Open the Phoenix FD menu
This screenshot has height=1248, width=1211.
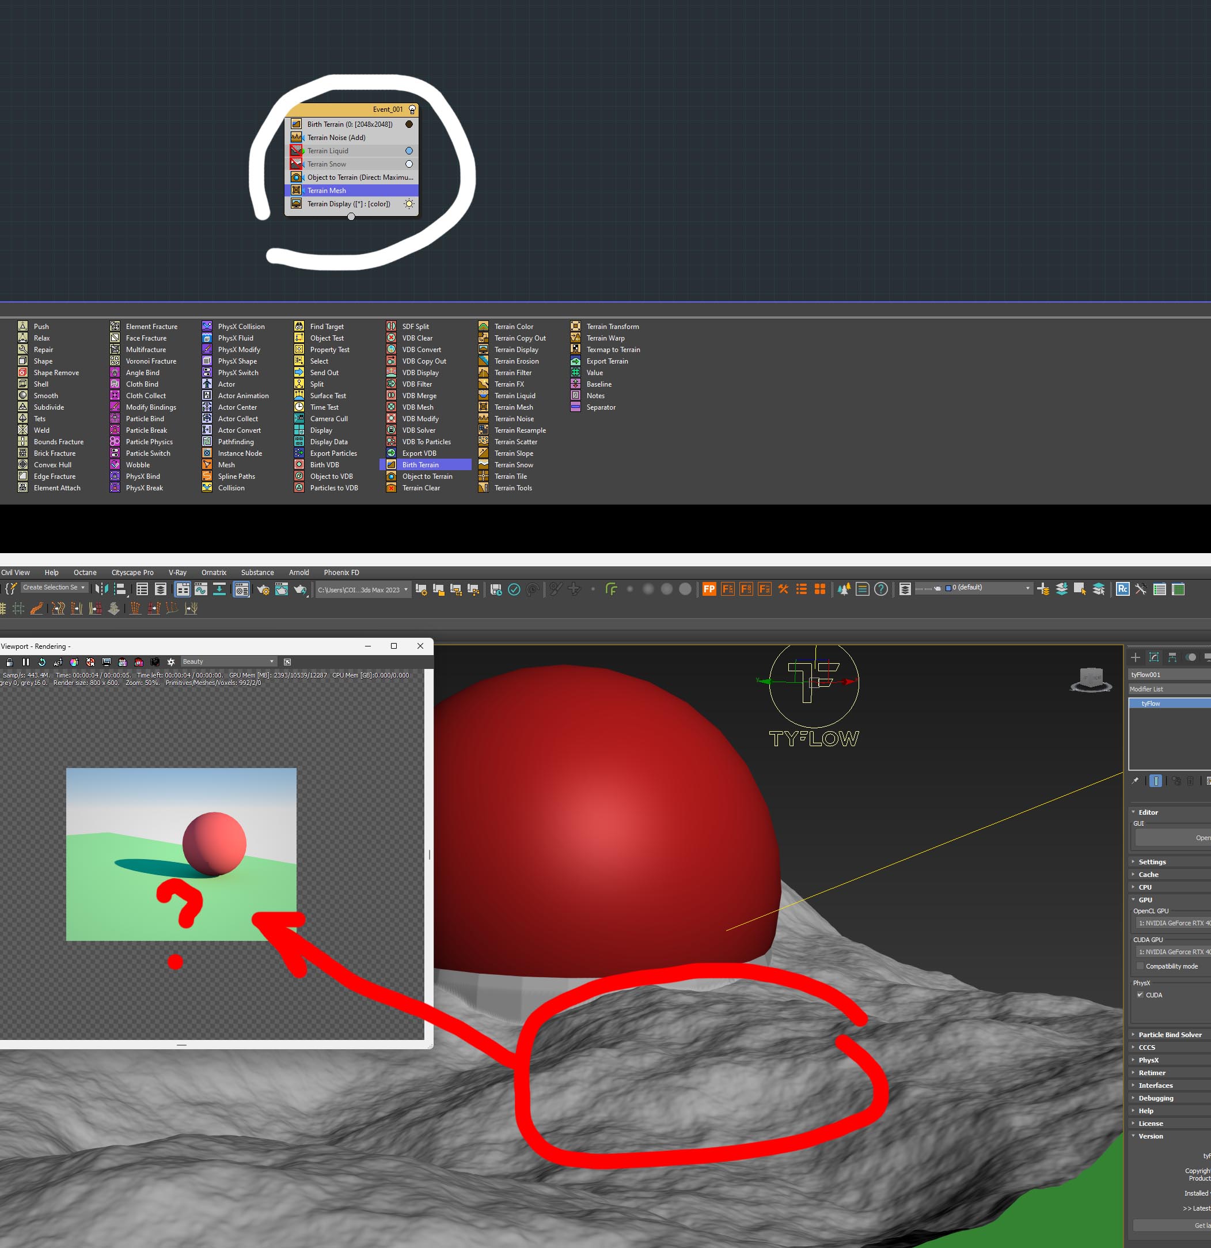[x=341, y=572]
